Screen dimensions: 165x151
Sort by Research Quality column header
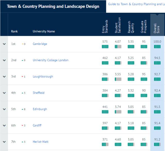click(131, 27)
